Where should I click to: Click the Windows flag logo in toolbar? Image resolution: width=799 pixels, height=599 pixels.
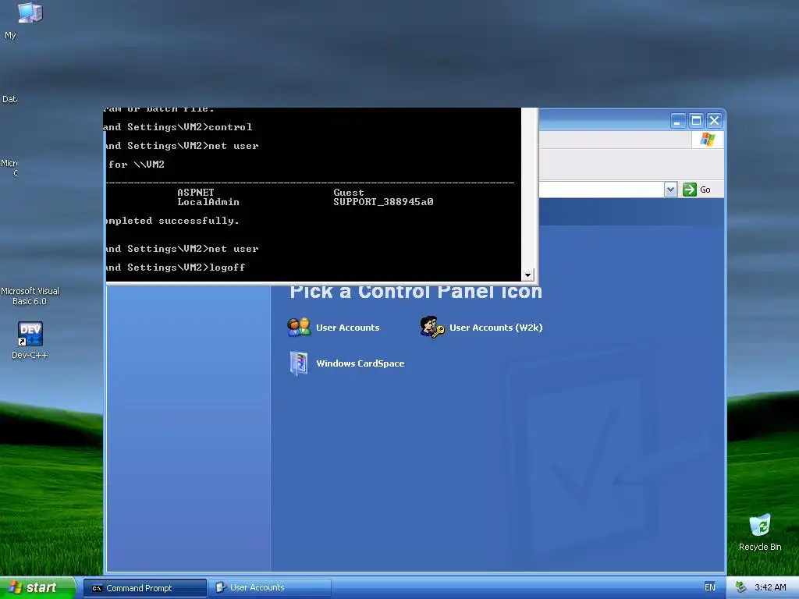point(707,139)
